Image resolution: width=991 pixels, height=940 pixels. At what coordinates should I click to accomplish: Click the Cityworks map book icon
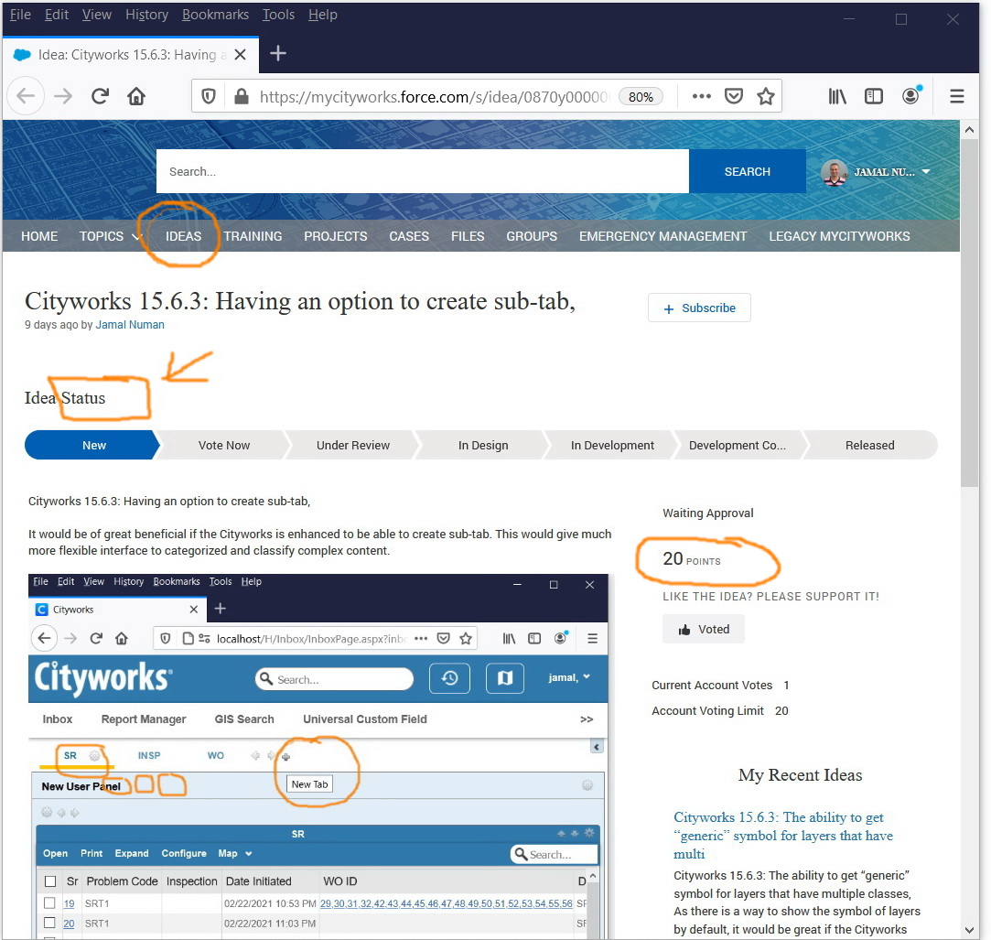504,677
